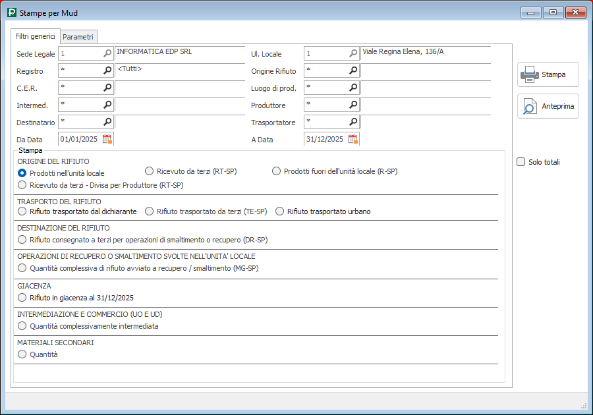The height and width of the screenshot is (415, 593).
Task: Select Ricevuto da terzi (RT-SP) option
Action: click(150, 171)
